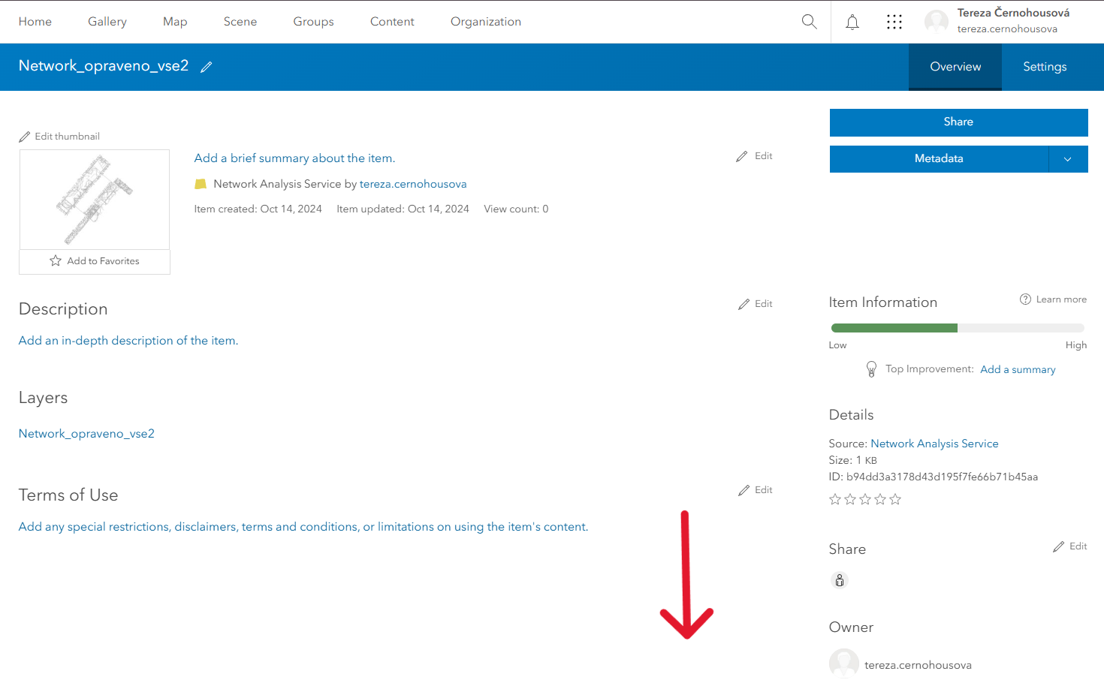Rate item with fifth star
1104x683 pixels.
coord(895,499)
